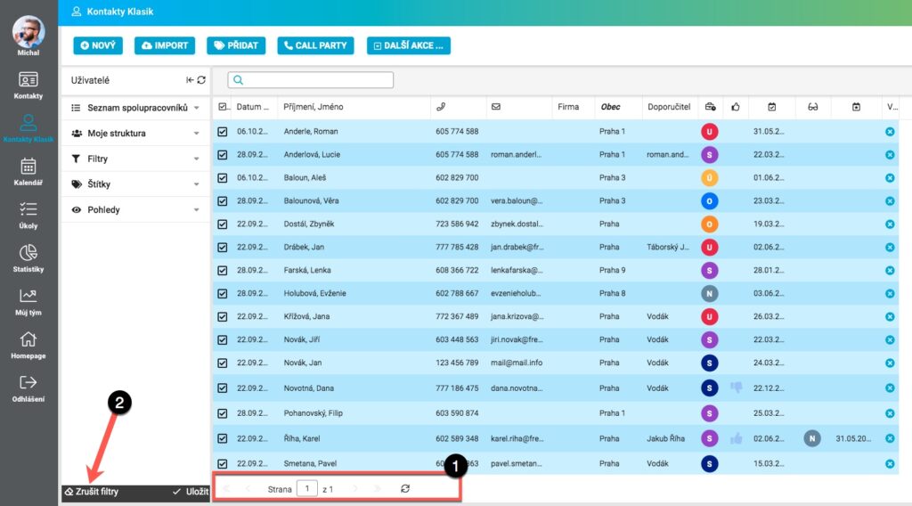Screen dimensions: 912x506
Task: Uncheck the Anderle, Roman row checkbox
Action: pos(223,132)
